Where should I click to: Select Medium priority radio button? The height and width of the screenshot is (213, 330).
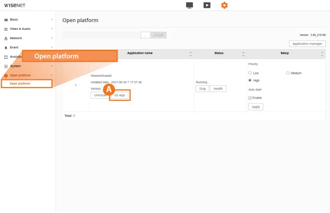click(287, 73)
